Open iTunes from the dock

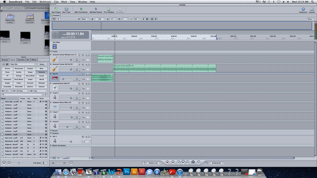[179, 172]
